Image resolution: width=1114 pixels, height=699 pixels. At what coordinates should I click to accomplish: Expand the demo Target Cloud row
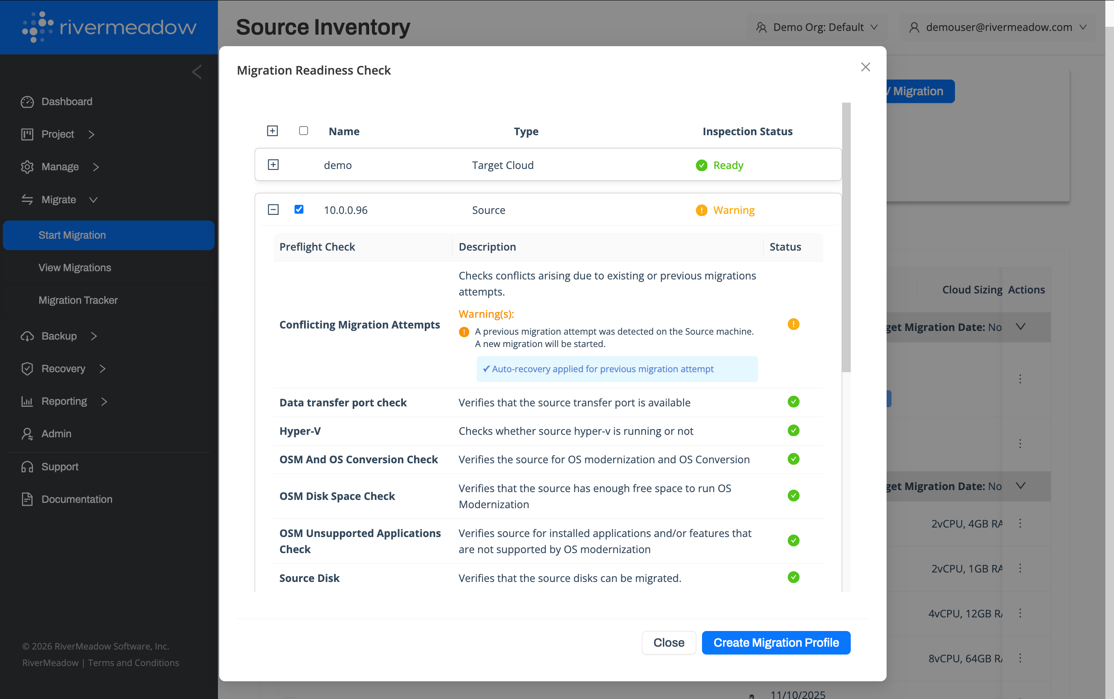click(273, 164)
